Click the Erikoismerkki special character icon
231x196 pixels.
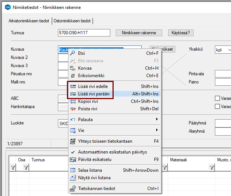click(73, 76)
